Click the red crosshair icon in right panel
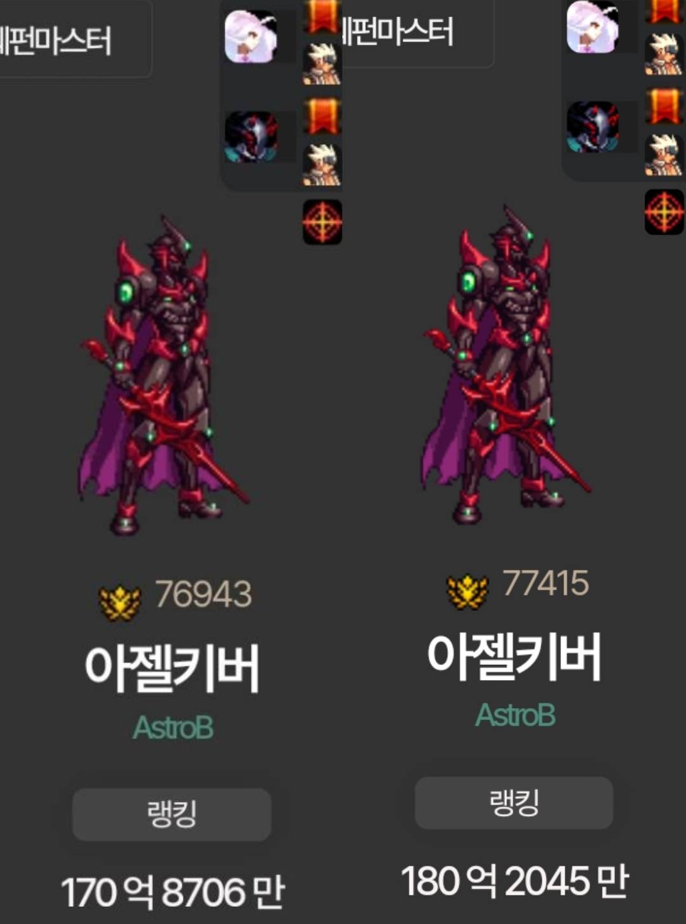Screen dimensions: 686x924 664,211
